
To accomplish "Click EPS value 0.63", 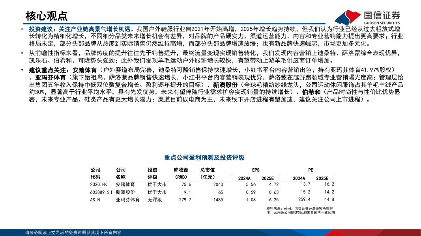I will pyautogui.click(x=274, y=192).
